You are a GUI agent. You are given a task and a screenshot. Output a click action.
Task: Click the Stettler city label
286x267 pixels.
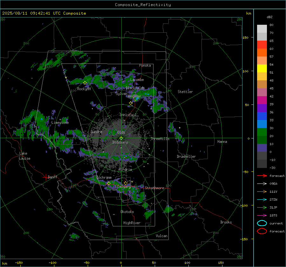pos(185,92)
